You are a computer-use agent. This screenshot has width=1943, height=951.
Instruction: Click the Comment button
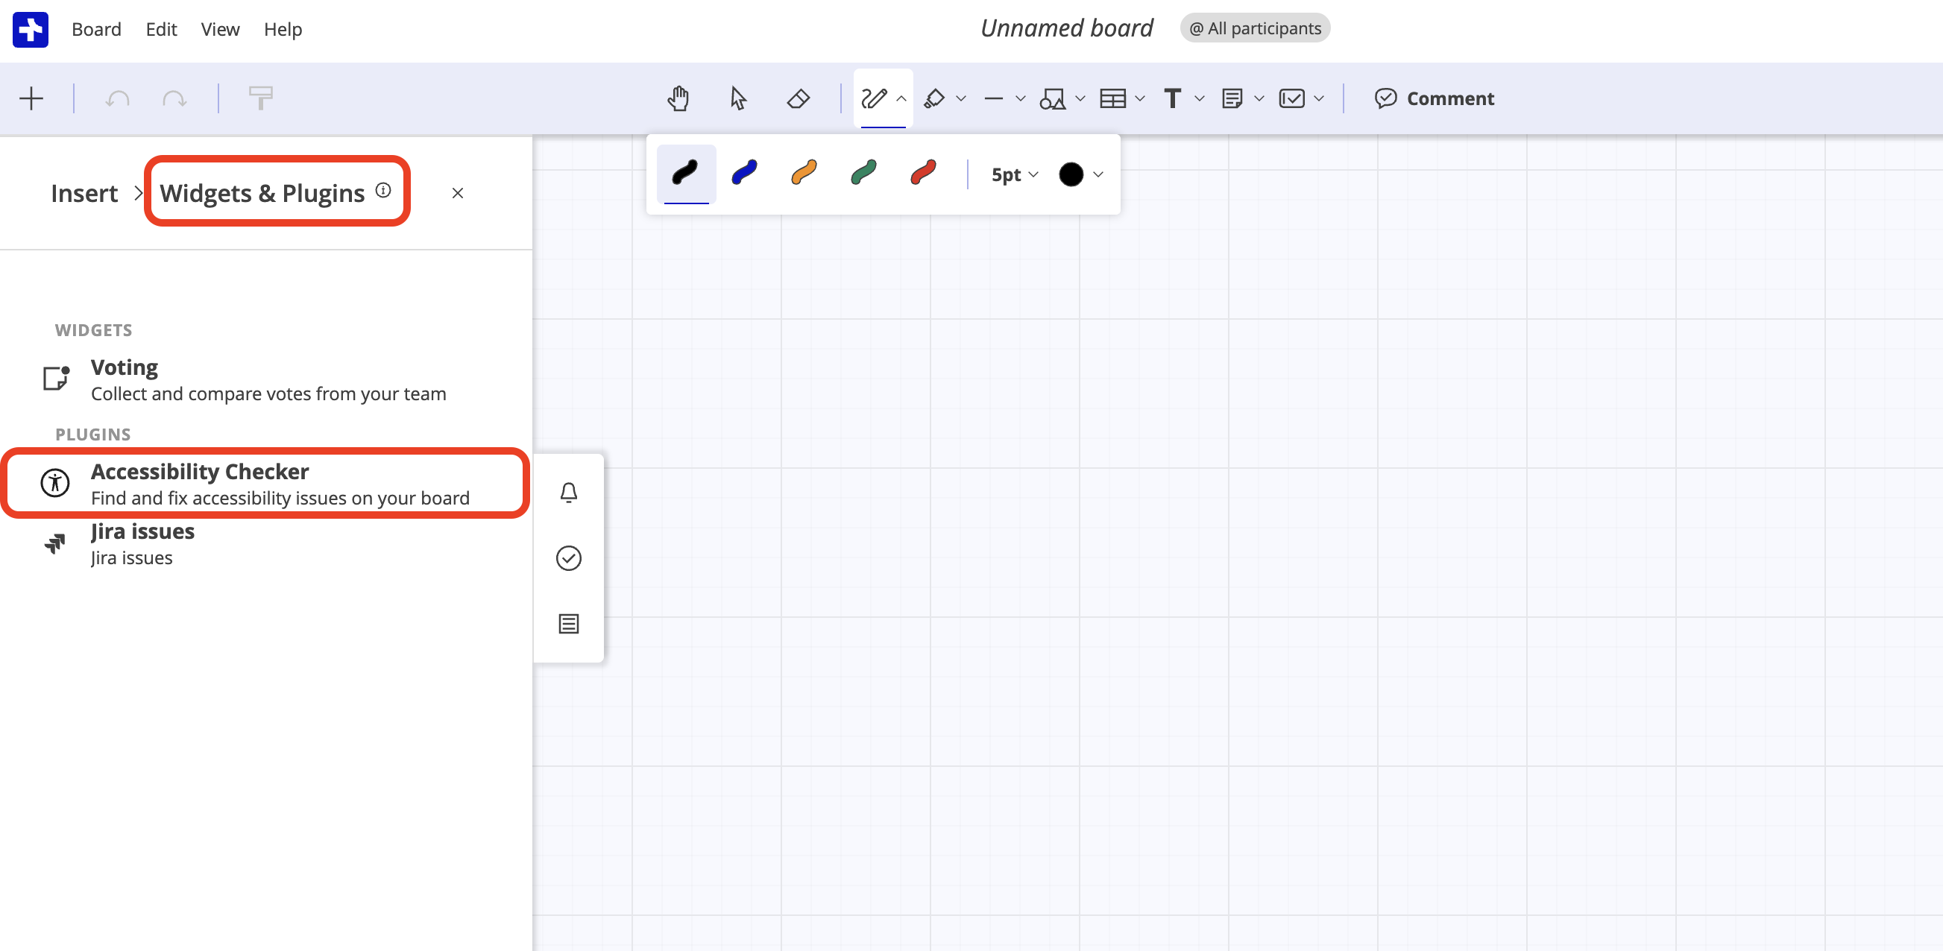(x=1434, y=99)
